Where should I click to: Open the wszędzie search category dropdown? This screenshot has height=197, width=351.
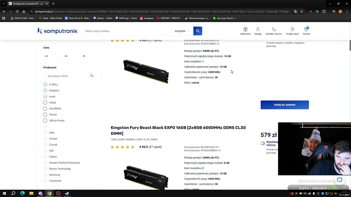pos(182,31)
